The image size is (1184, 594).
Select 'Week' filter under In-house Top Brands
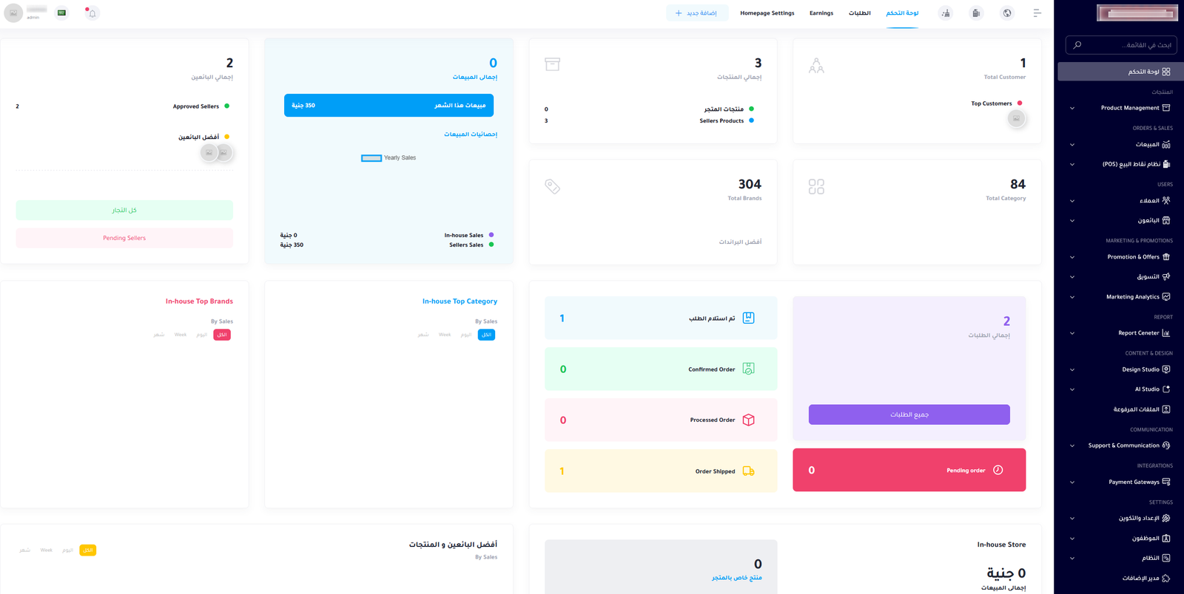pos(181,335)
